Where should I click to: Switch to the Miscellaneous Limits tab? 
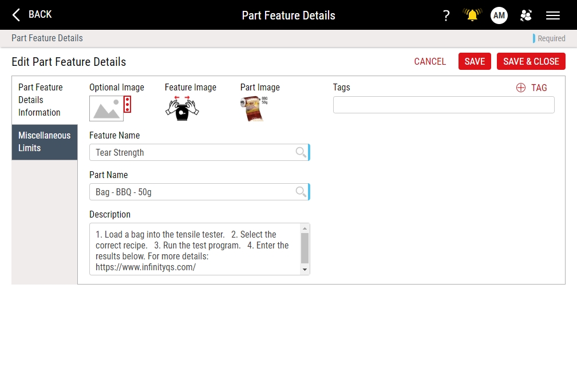pyautogui.click(x=45, y=142)
